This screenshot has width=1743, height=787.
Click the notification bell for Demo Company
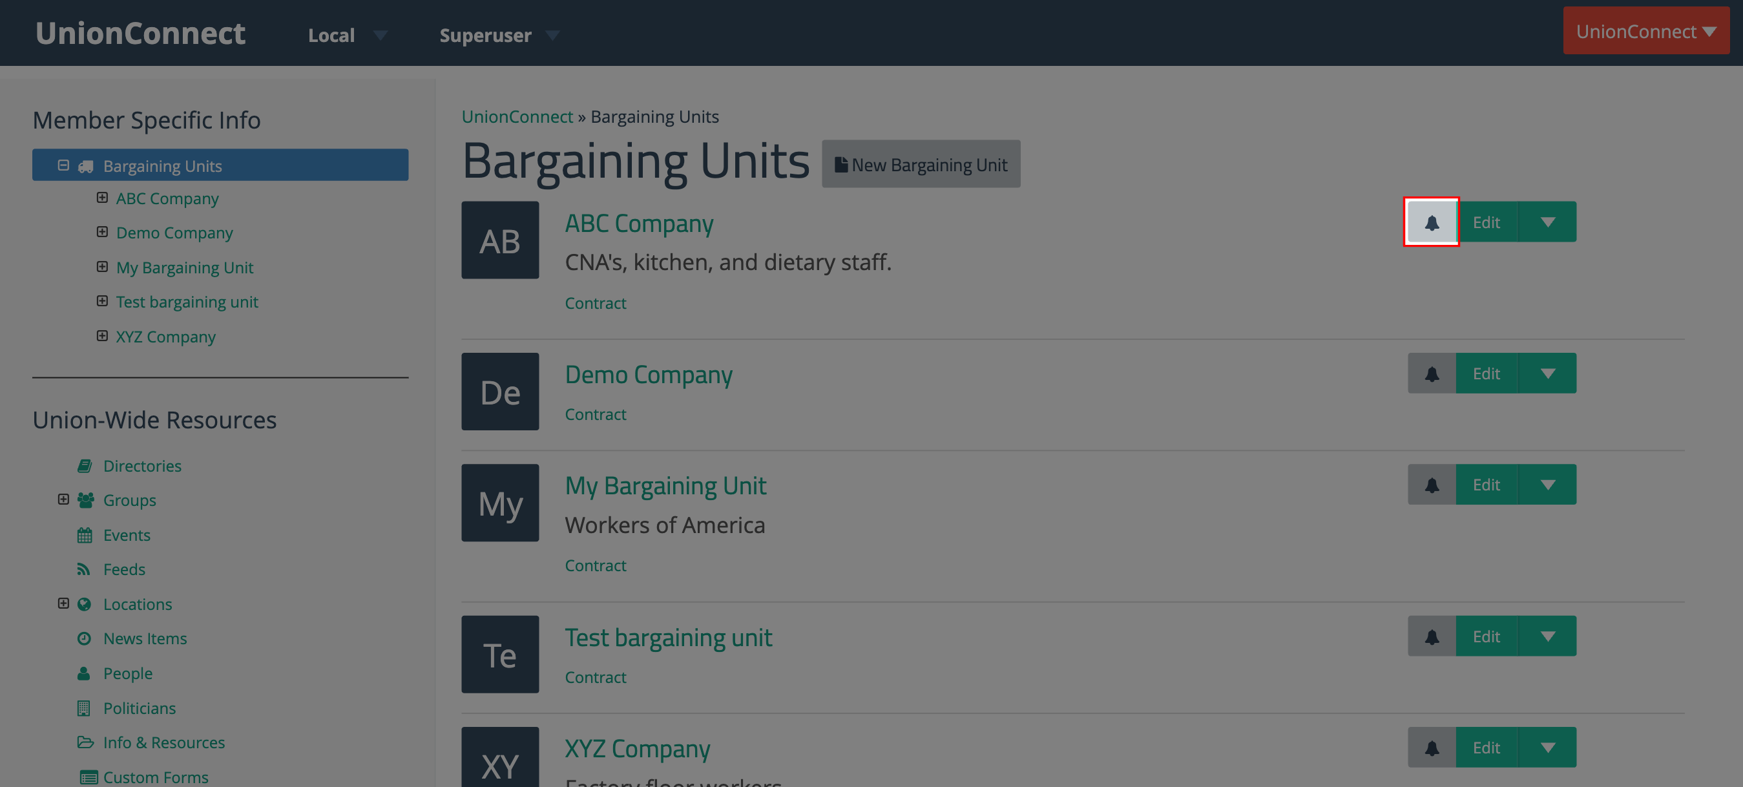click(x=1431, y=373)
